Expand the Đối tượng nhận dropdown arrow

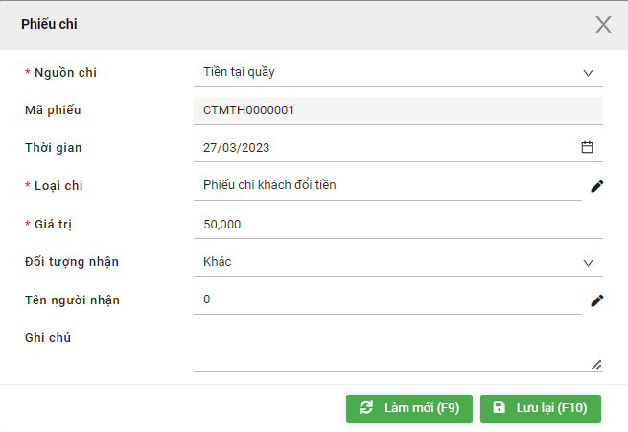click(588, 263)
